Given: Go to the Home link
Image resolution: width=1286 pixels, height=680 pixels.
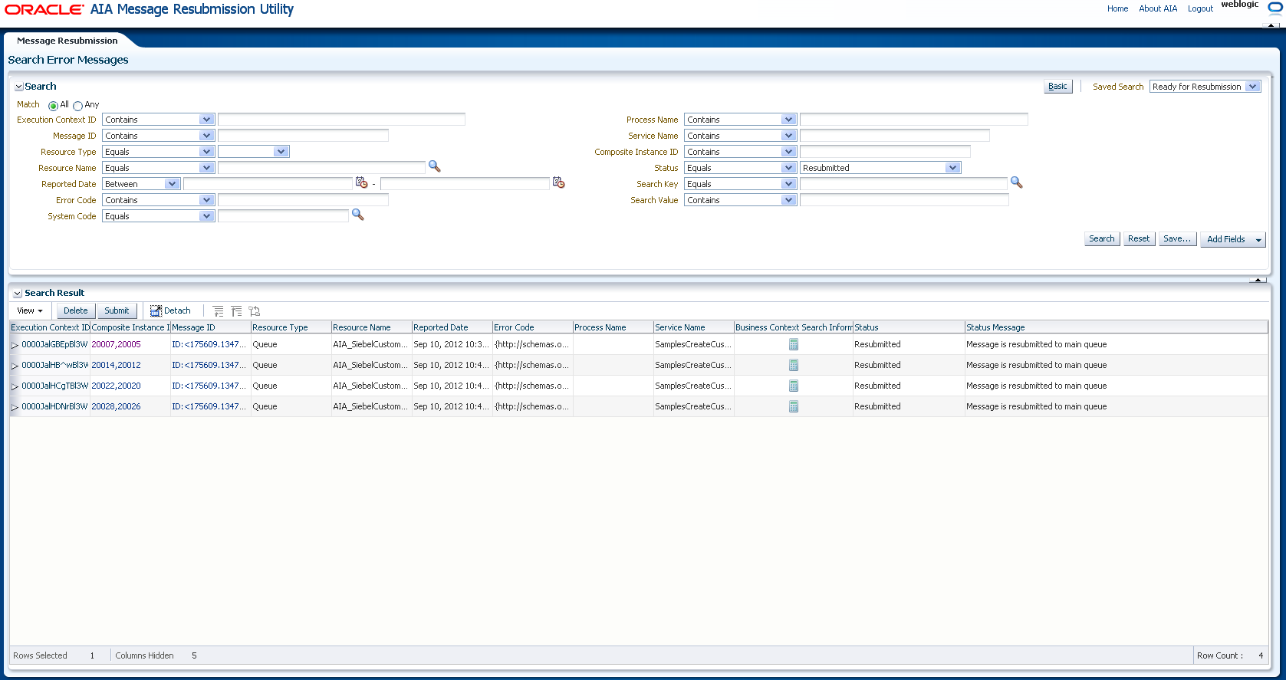Looking at the screenshot, I should tap(1117, 8).
